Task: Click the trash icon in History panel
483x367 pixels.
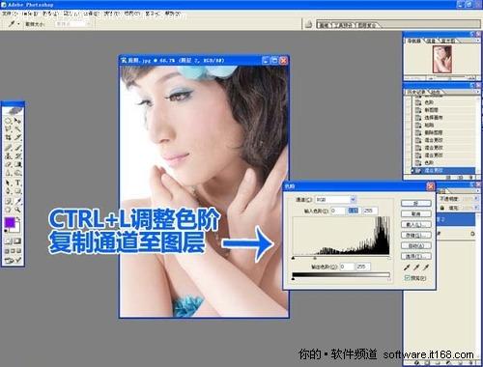Action: pos(470,178)
